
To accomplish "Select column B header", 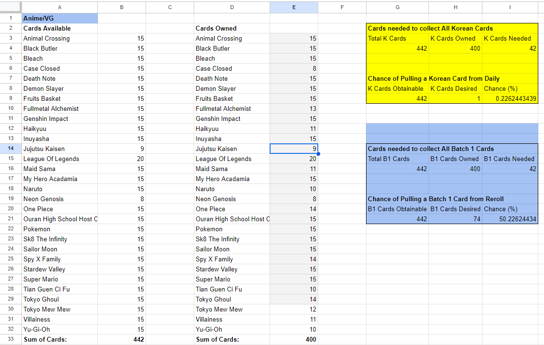I will [121, 7].
